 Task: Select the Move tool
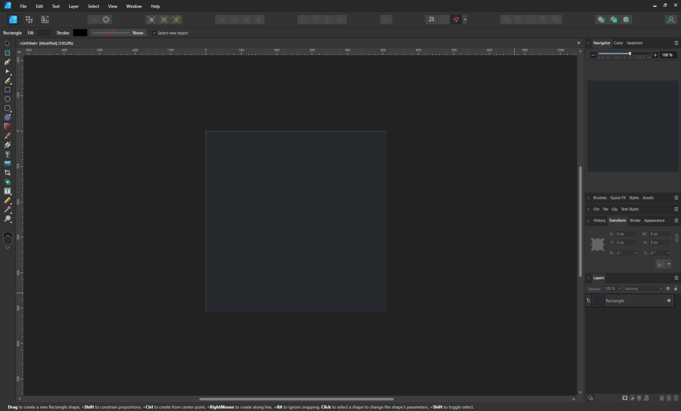pyautogui.click(x=7, y=44)
